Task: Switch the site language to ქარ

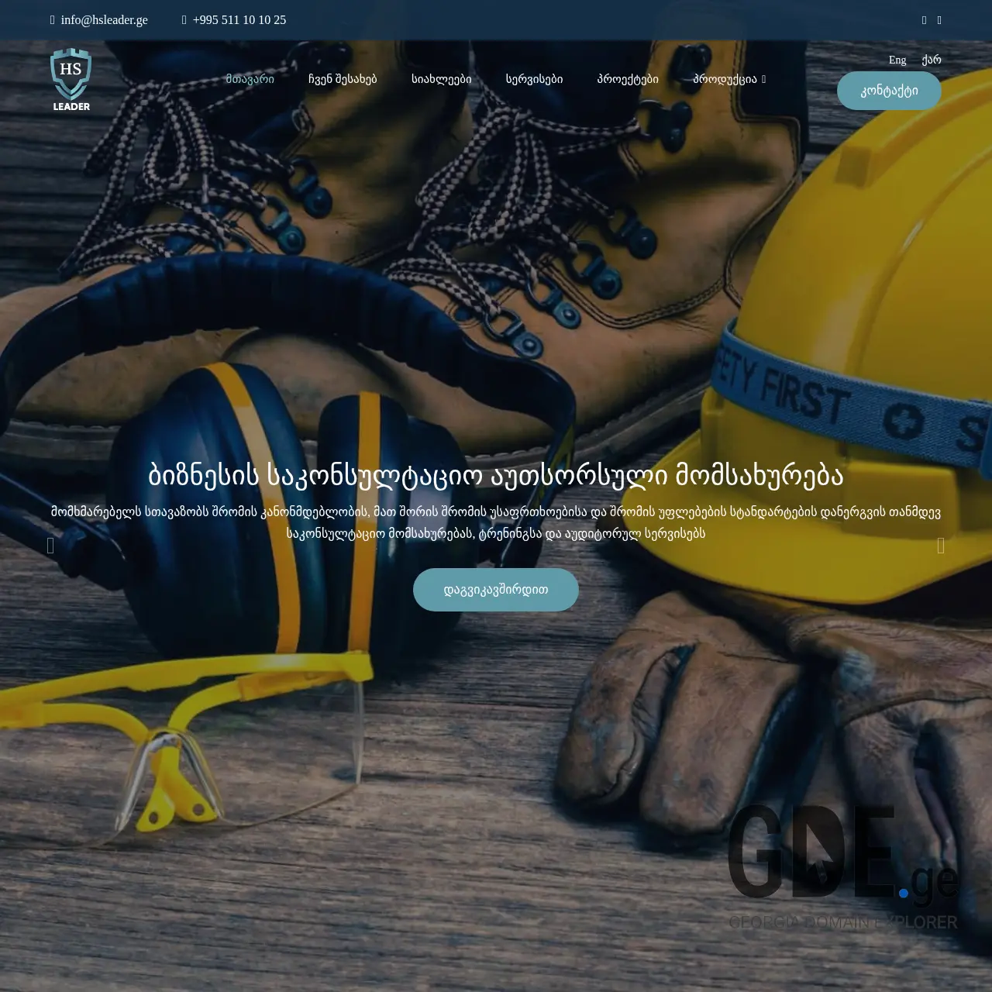Action: 932,60
